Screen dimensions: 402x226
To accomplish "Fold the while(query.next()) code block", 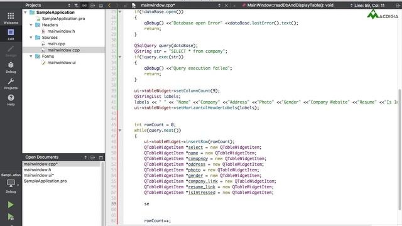I will [x=120, y=130].
